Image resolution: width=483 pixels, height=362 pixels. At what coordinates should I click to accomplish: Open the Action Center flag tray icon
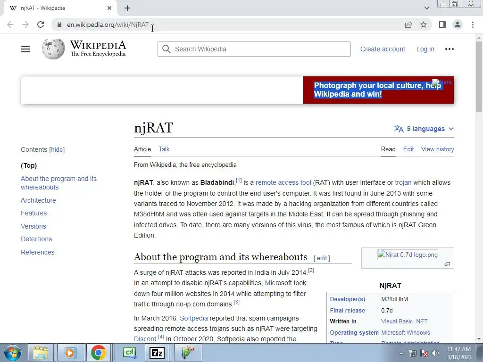424,353
